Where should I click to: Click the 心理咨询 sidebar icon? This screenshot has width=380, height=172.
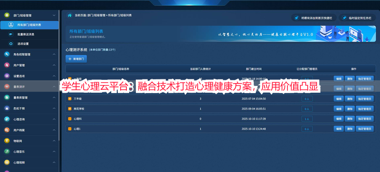[x=7, y=119]
